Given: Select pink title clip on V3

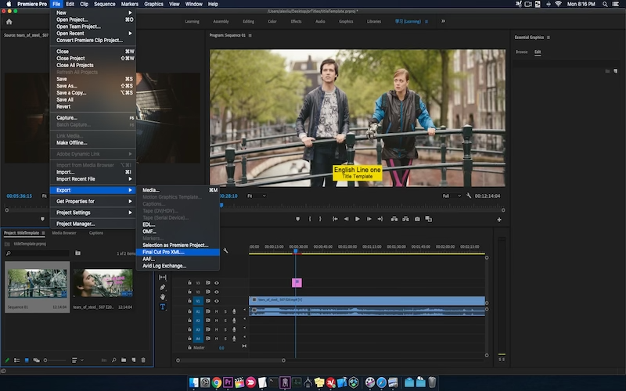Looking at the screenshot, I should 297,282.
